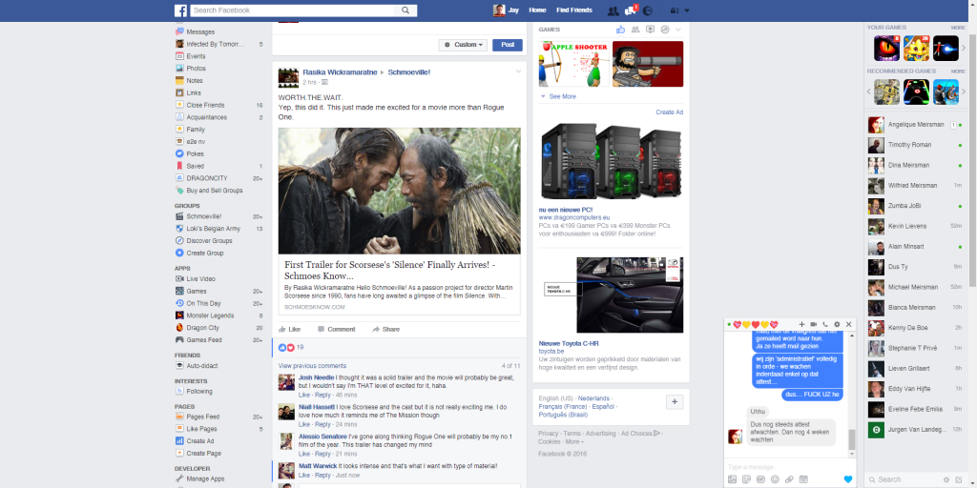The height and width of the screenshot is (488, 977).
Task: Click the Search Facebook input field
Action: (x=293, y=10)
